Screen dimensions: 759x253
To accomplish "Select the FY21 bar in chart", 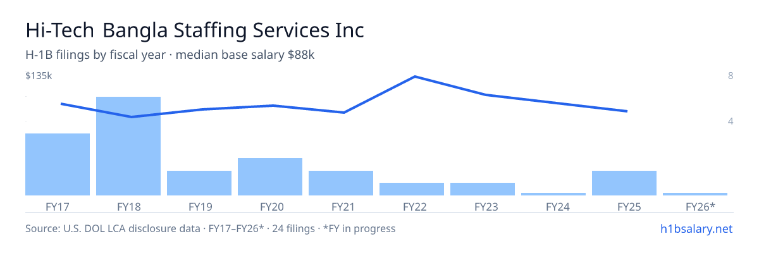I will [x=341, y=183].
